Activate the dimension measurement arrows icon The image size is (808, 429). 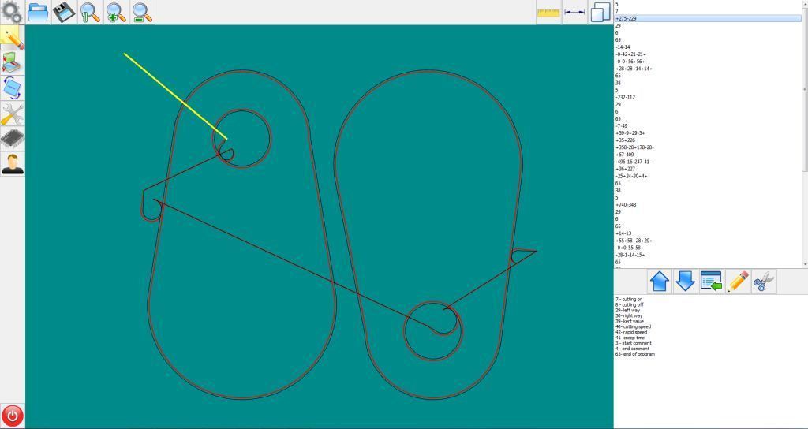(x=574, y=13)
